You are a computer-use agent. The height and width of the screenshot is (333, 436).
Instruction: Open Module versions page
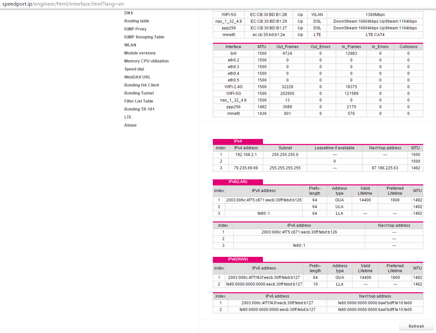(140, 53)
